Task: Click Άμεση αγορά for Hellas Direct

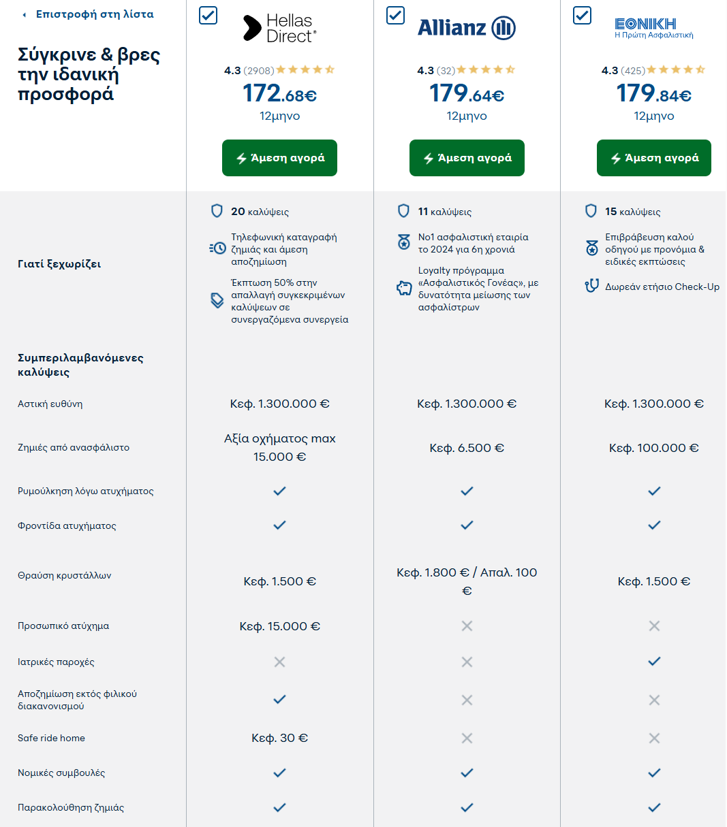Action: [x=279, y=158]
